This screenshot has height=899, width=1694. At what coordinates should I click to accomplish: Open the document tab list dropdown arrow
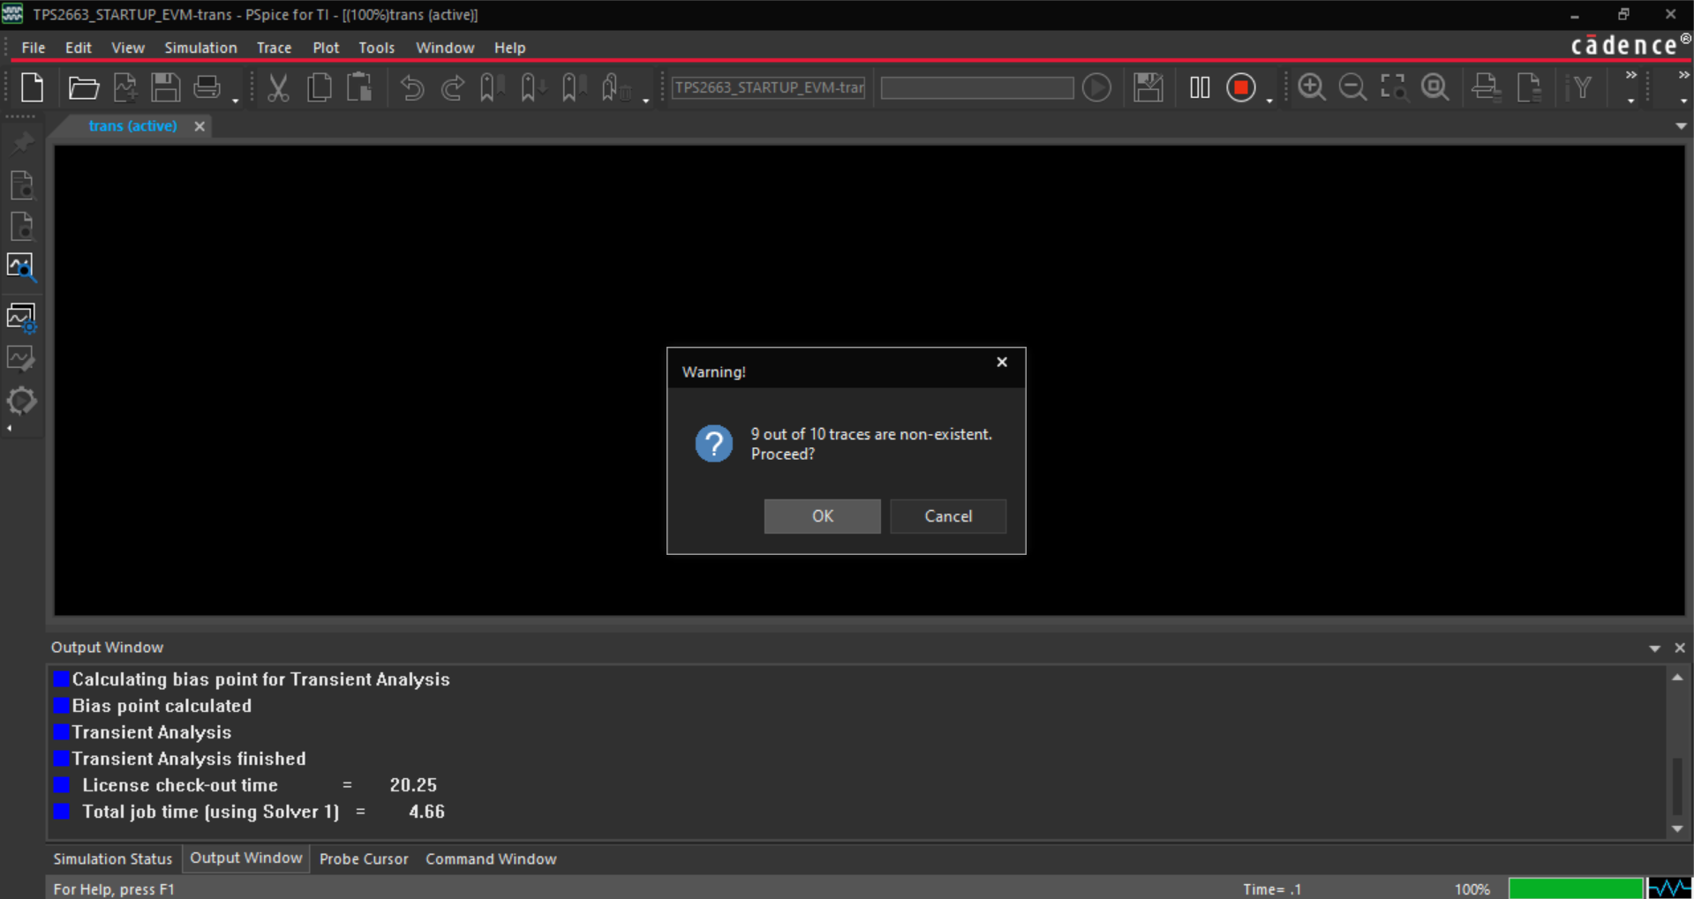point(1681,126)
